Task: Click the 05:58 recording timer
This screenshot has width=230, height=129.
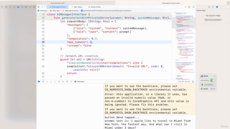Action: click(x=206, y=76)
